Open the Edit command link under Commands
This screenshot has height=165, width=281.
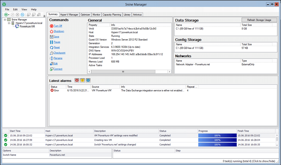pyautogui.click(x=55, y=64)
